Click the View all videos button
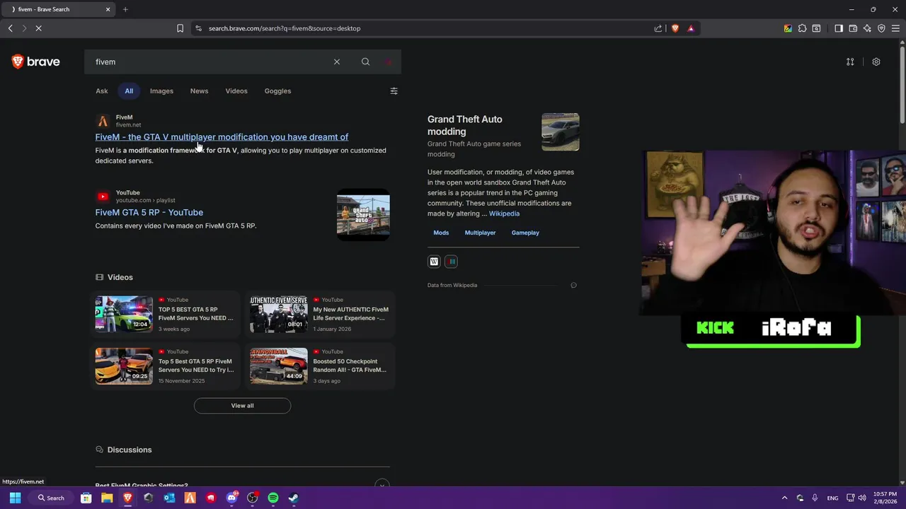The image size is (906, 509). pyautogui.click(x=242, y=406)
